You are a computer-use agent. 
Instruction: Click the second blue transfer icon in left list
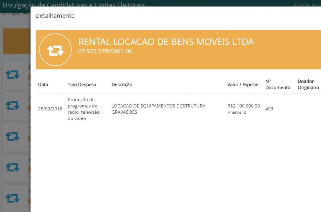pos(13,105)
